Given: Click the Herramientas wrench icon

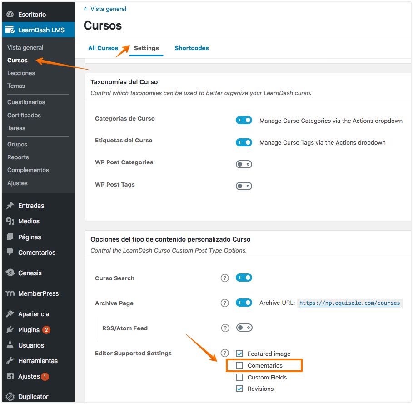Looking at the screenshot, I should 10,361.
